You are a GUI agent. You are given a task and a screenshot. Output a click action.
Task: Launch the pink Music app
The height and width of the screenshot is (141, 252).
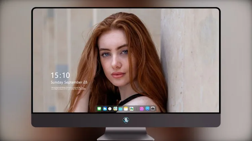(141, 109)
